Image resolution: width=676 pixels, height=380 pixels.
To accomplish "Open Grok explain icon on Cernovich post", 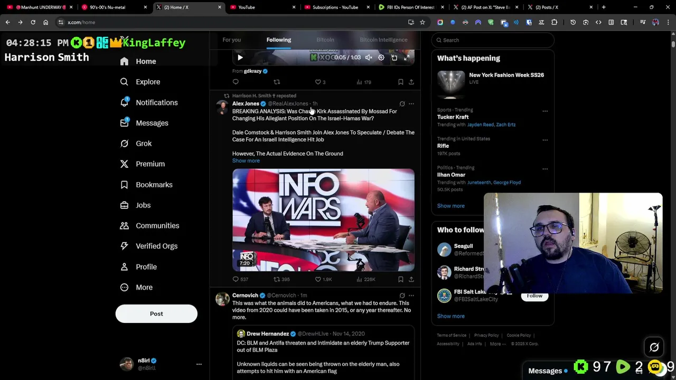I will [402, 296].
